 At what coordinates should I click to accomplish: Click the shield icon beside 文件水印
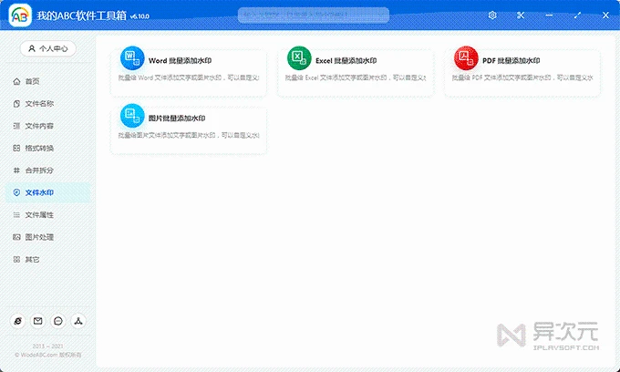coord(16,192)
